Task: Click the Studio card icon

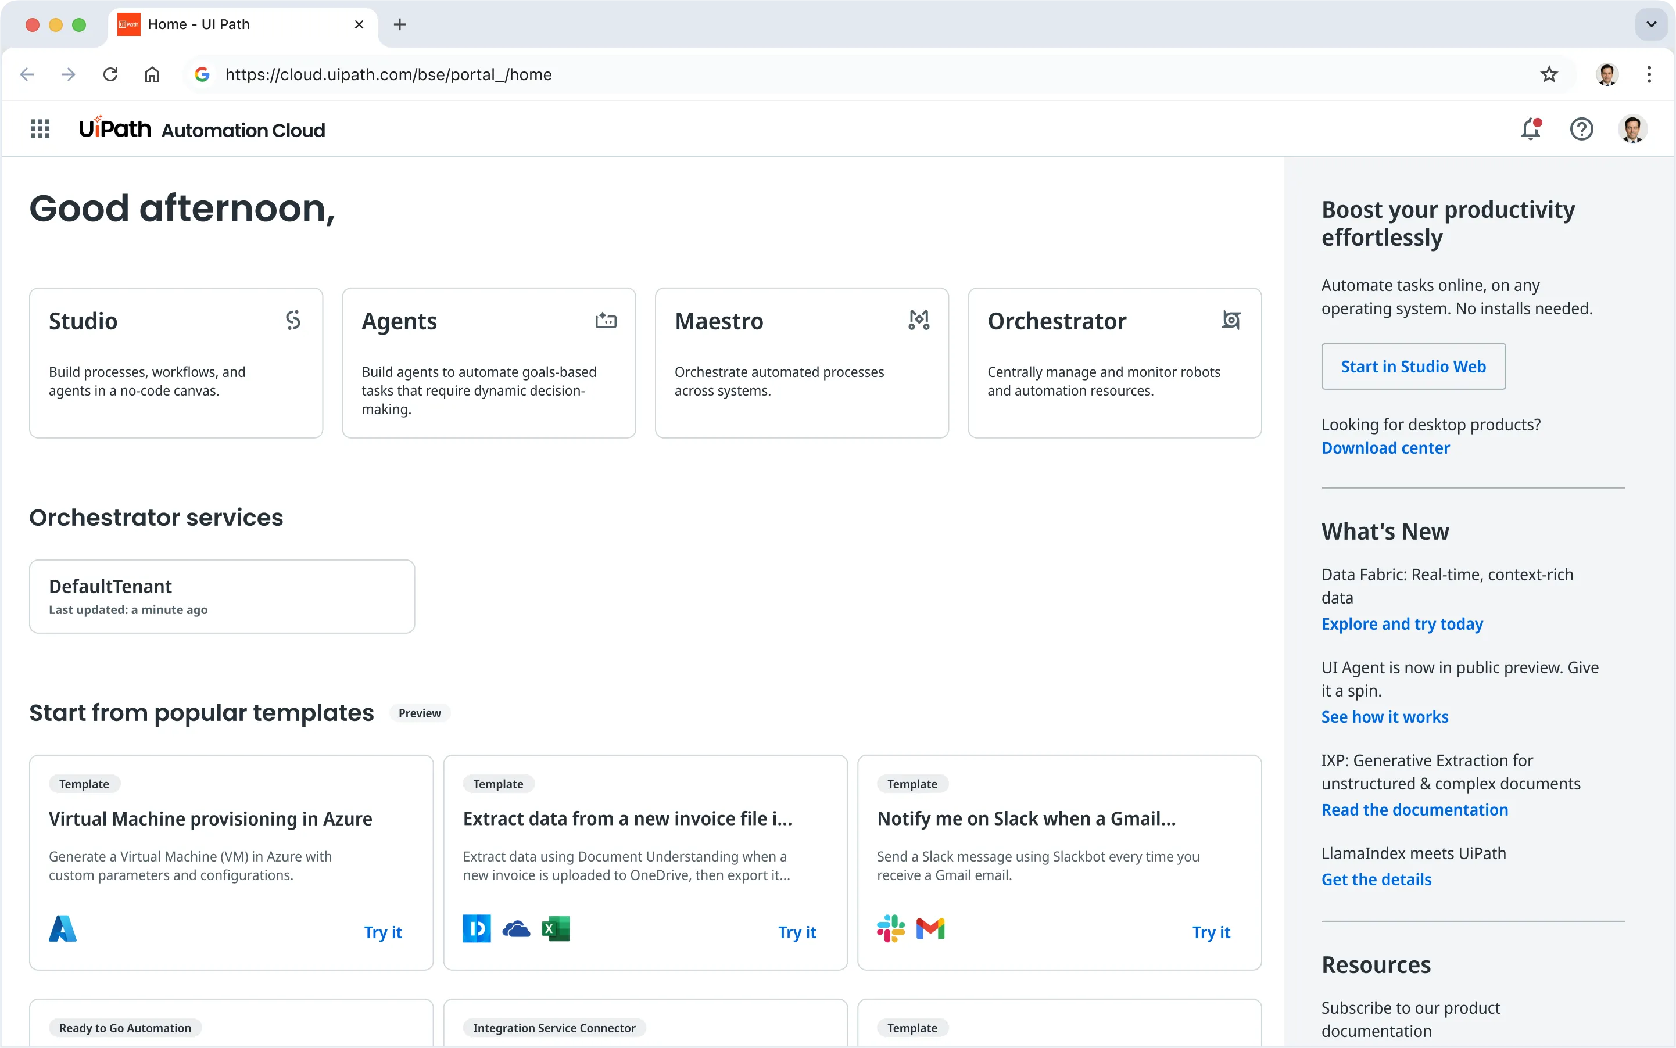Action: (293, 320)
